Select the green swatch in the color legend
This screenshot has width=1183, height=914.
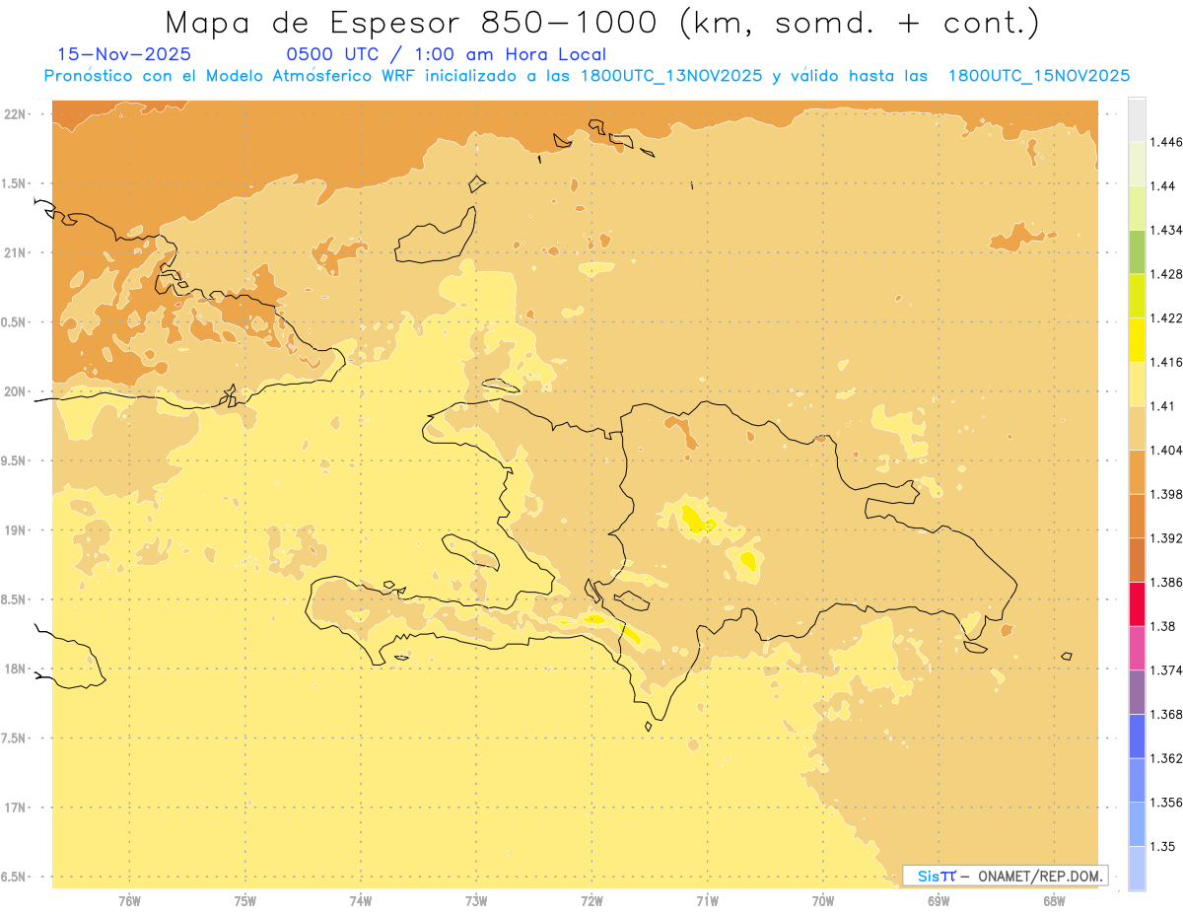coord(1137,251)
